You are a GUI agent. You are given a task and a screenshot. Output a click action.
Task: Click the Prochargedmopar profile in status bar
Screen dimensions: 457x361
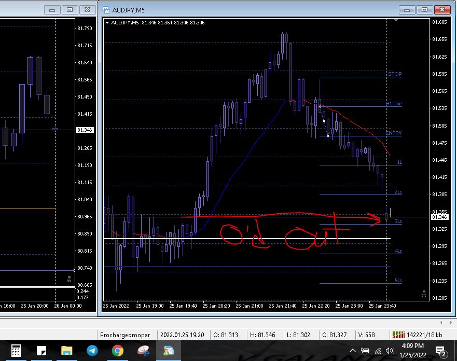(125, 335)
